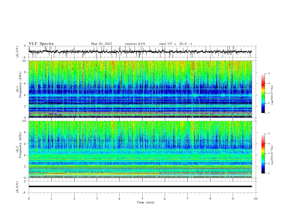Click the 'ch.3(V)' axis label
This screenshot has height=223, width=288.
(17, 187)
